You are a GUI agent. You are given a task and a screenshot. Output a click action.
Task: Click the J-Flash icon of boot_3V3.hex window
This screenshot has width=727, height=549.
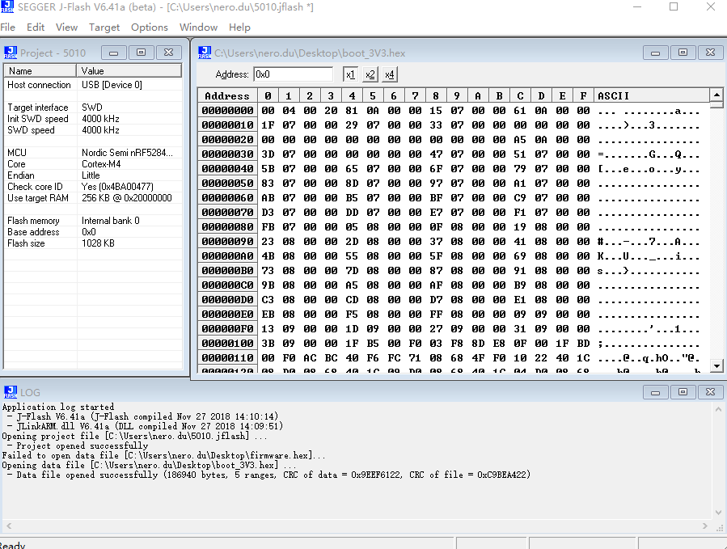tap(205, 53)
